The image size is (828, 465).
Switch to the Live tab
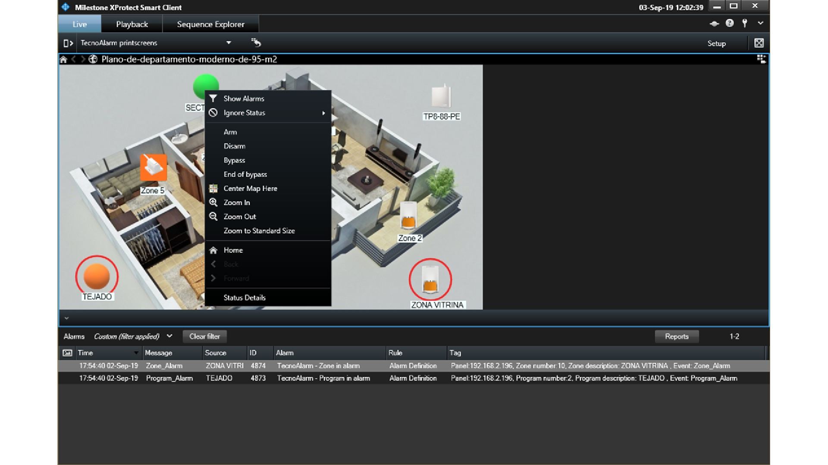coord(79,24)
